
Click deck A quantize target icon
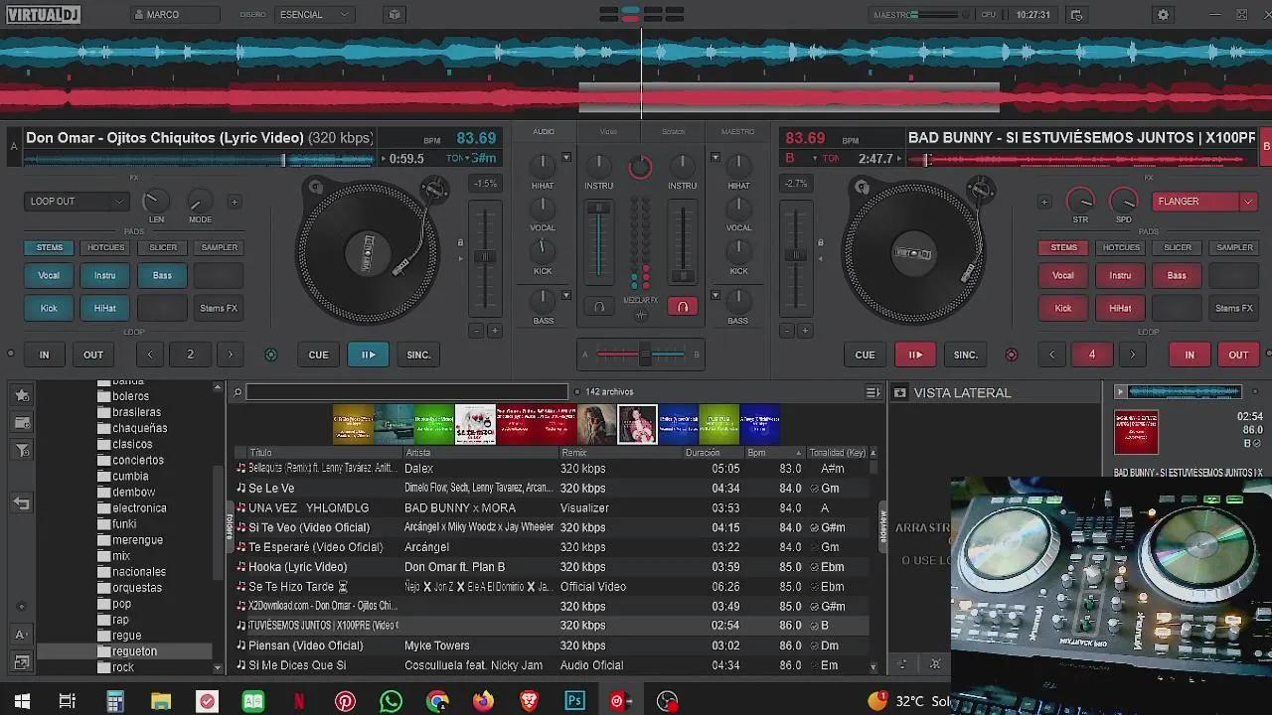[x=270, y=355]
